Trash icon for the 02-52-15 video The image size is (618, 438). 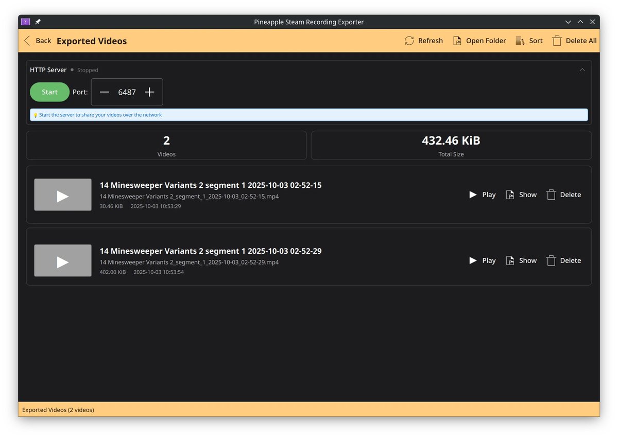pyautogui.click(x=551, y=195)
